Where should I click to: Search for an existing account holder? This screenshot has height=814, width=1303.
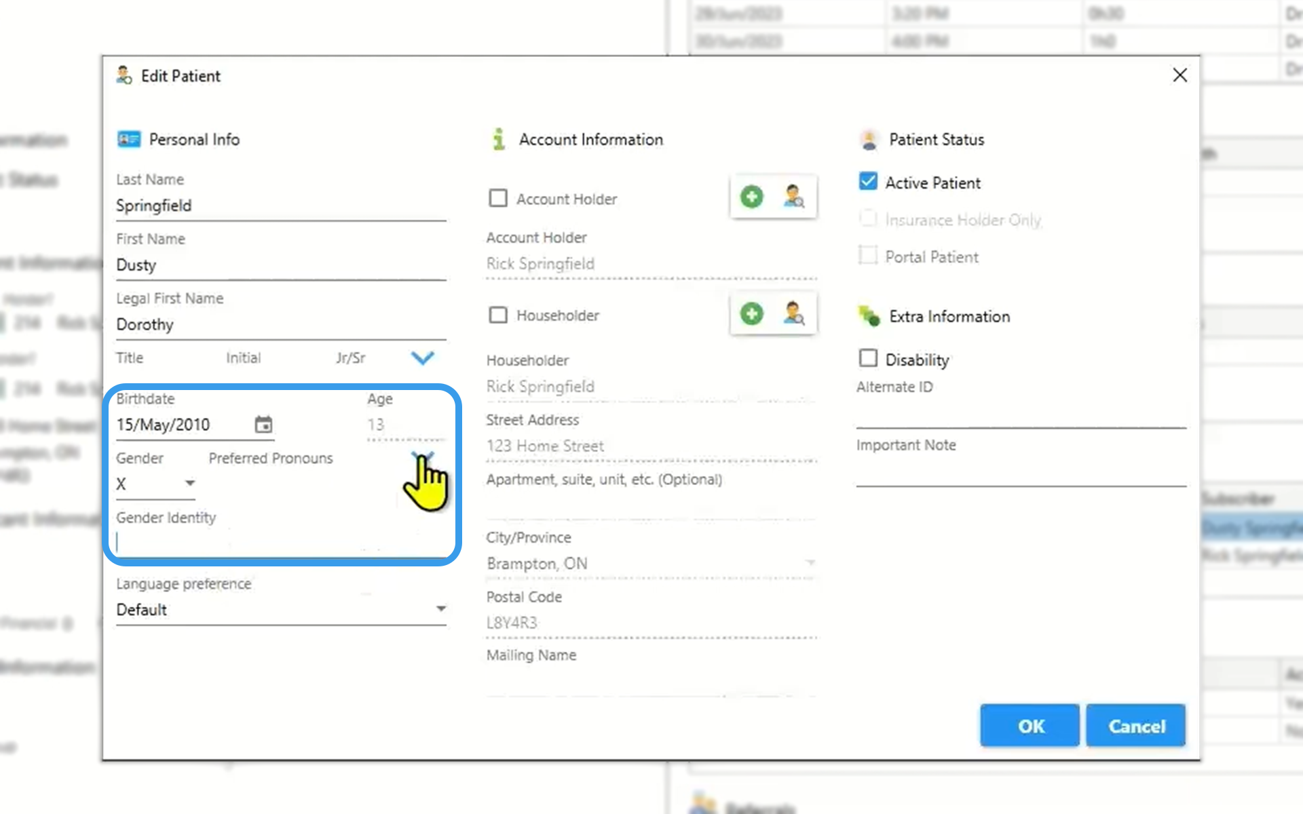(793, 197)
